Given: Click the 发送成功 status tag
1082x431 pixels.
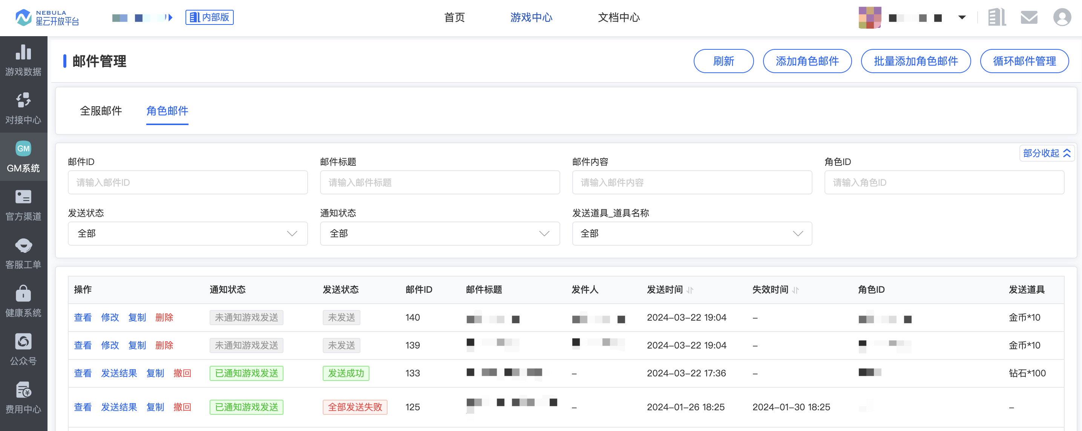Looking at the screenshot, I should (x=346, y=373).
